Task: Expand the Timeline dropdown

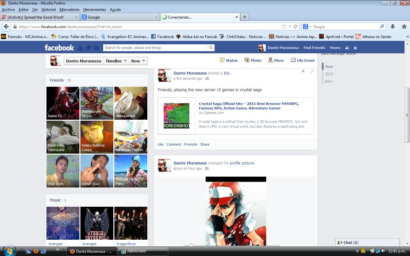Action: tap(116, 61)
